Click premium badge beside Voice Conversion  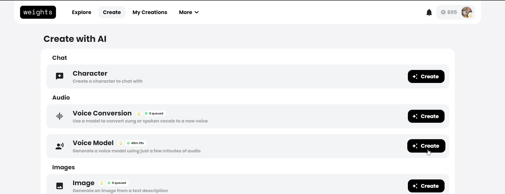coord(139,113)
